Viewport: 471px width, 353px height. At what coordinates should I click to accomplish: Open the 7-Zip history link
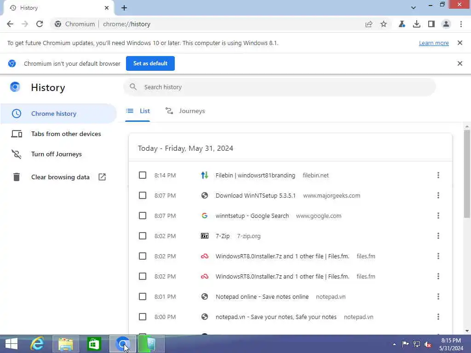pos(223,236)
